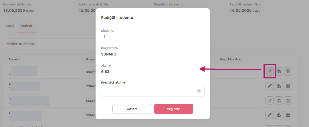Select the grid-plus icon in fourth student row

(x=279, y=115)
